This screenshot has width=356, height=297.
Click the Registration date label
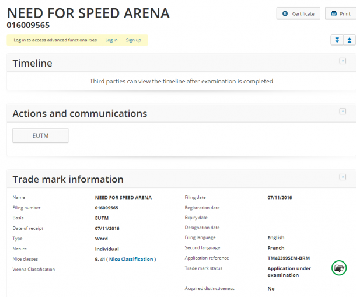click(x=202, y=208)
